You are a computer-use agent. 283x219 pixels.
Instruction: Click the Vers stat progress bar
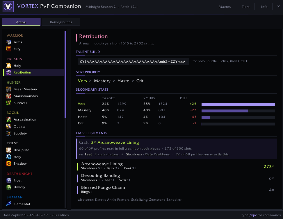coord(238,105)
